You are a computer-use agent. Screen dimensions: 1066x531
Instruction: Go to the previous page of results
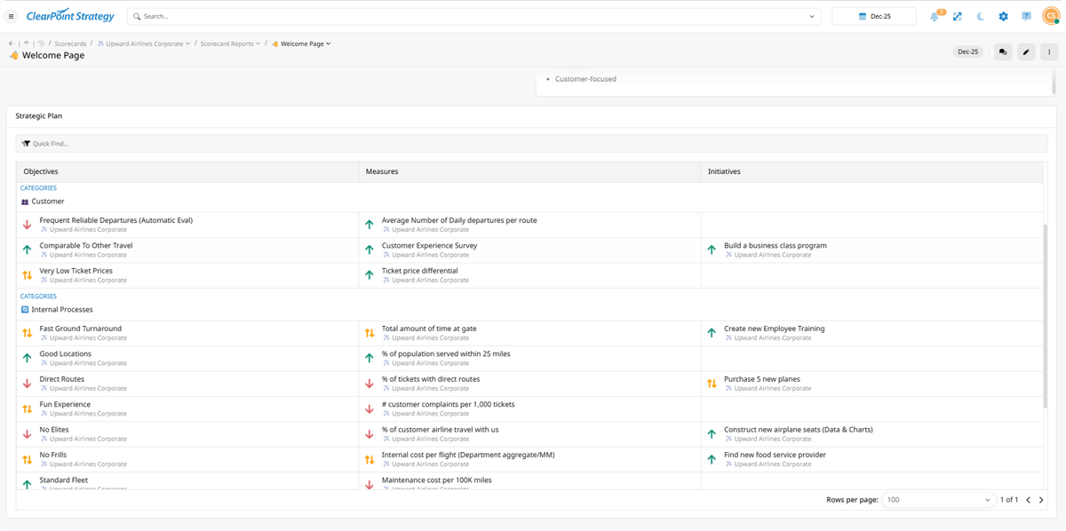[x=1029, y=500]
